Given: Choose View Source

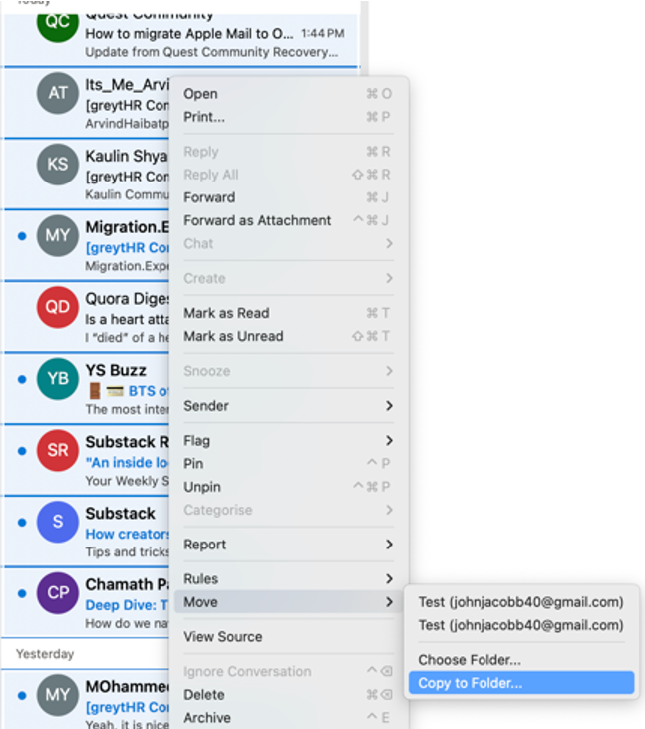Looking at the screenshot, I should [288, 637].
